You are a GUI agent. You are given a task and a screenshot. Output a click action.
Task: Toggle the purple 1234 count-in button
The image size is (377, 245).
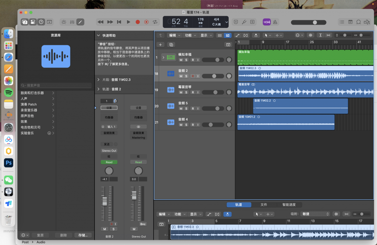tap(266, 22)
